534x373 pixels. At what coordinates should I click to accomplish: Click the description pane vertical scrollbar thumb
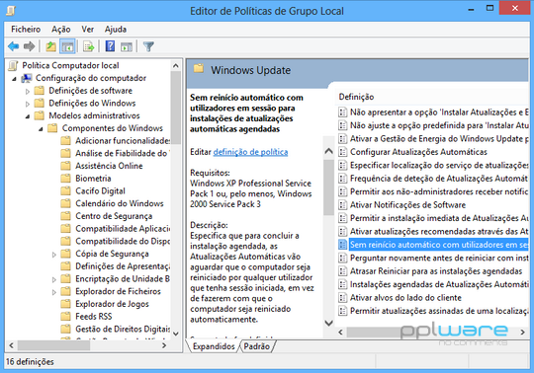point(328,187)
